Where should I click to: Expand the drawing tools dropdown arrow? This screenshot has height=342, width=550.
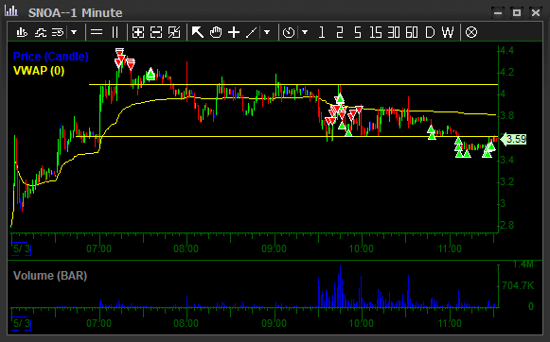pos(267,32)
